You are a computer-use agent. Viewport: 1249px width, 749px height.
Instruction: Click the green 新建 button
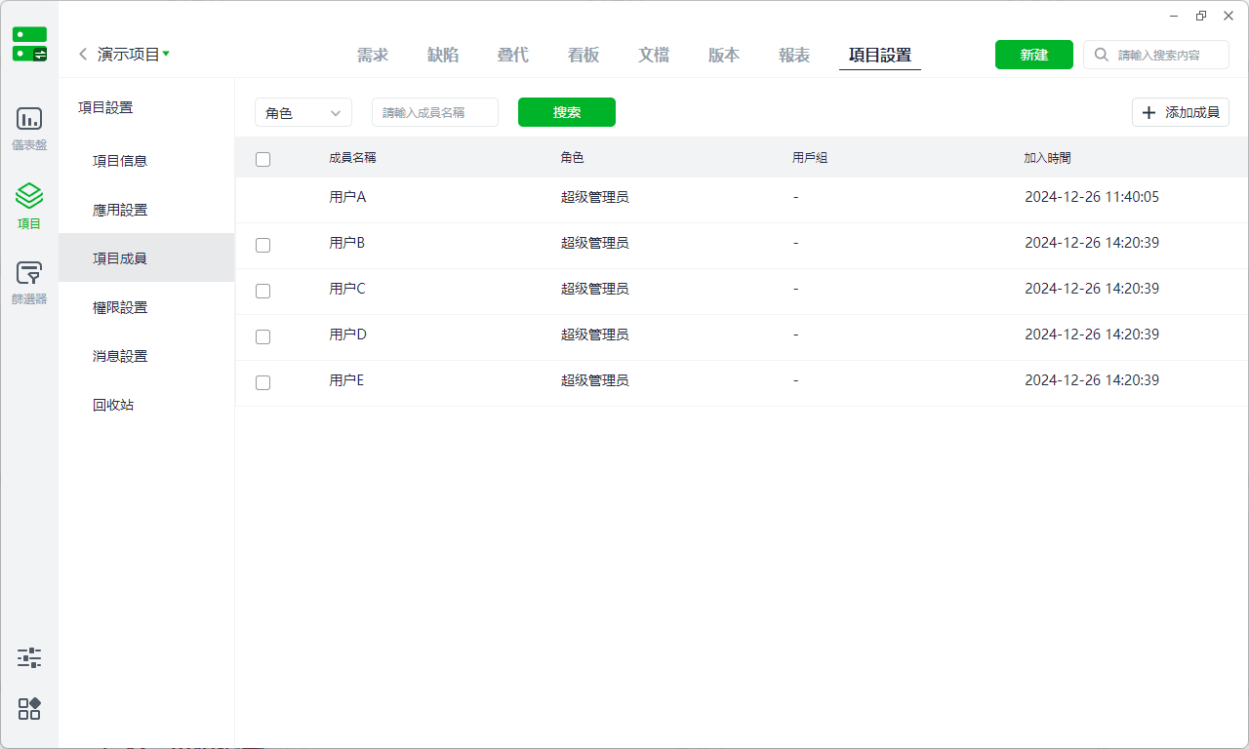click(x=1034, y=55)
